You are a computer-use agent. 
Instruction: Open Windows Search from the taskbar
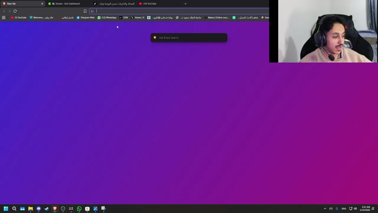coord(14,209)
